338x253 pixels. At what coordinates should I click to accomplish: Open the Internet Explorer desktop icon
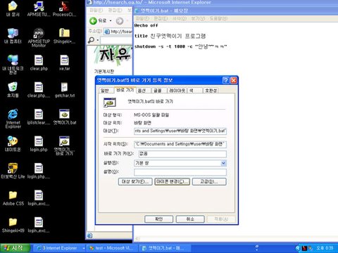(13, 118)
